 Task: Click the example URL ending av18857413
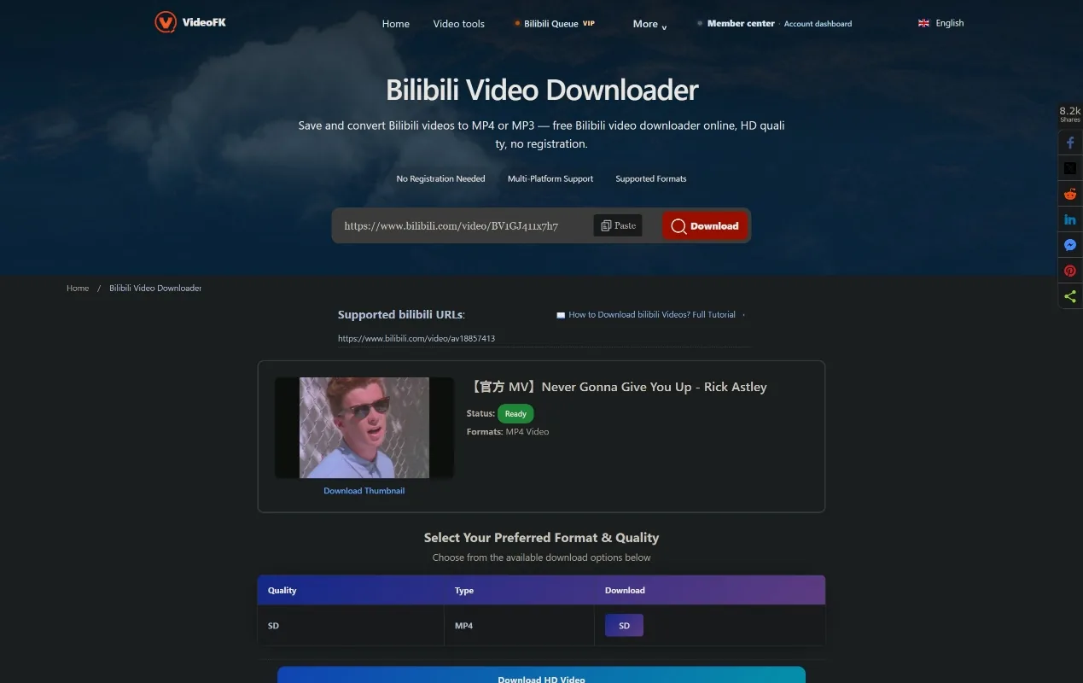pyautogui.click(x=416, y=338)
